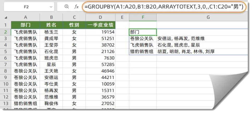This screenshot has height=113, width=252.
Task: Click the Name Box showing F2
Action: pos(26,7)
